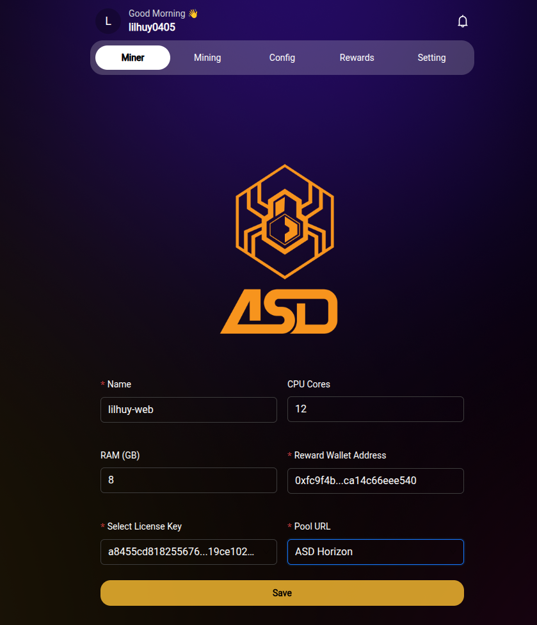Open the Setting tab
This screenshot has height=625, width=537.
pyautogui.click(x=431, y=57)
